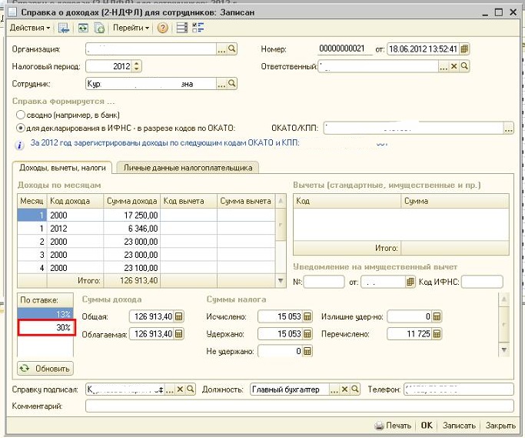Open calculator icon for Перечислено amount
Viewport: 525px width, 438px height.
[436, 334]
